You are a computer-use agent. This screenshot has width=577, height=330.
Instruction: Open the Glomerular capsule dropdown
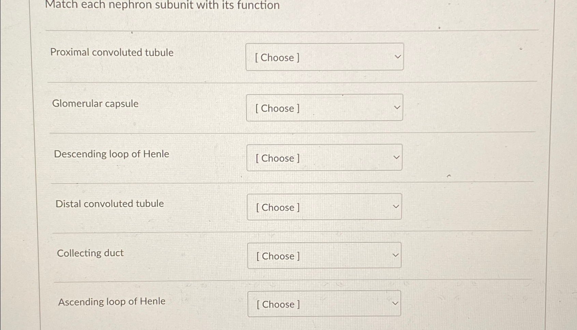coord(324,108)
